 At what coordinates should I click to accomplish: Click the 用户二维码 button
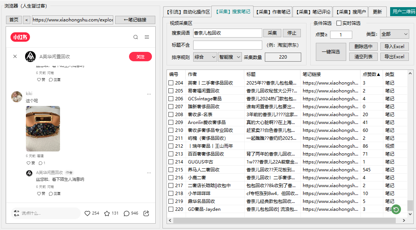403,12
